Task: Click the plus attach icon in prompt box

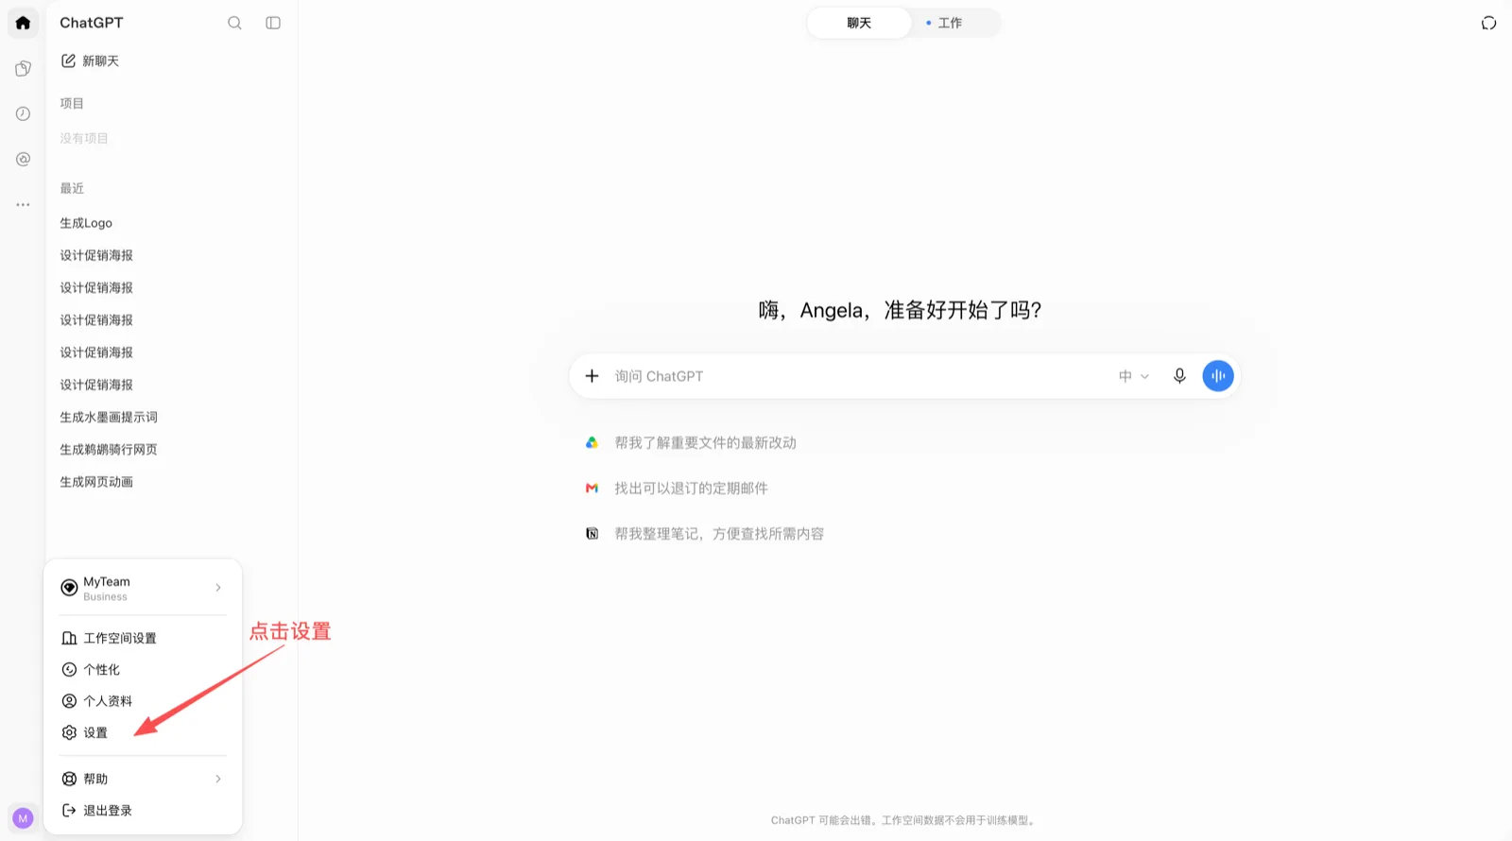Action: pyautogui.click(x=592, y=376)
